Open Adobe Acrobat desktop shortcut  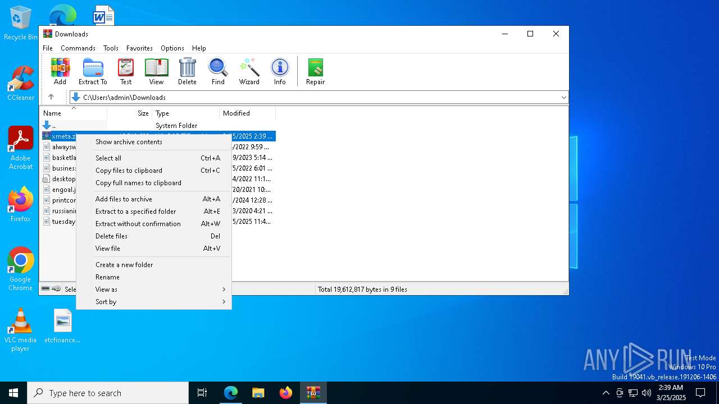pyautogui.click(x=21, y=148)
